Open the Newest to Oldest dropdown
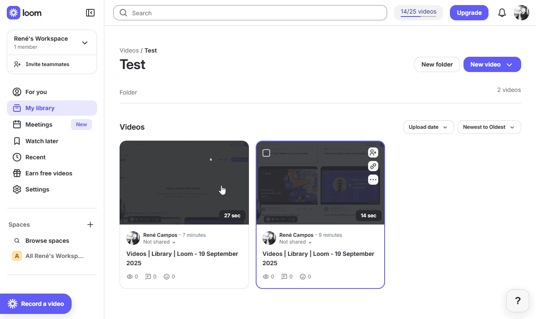The image size is (536, 319). pyautogui.click(x=489, y=127)
